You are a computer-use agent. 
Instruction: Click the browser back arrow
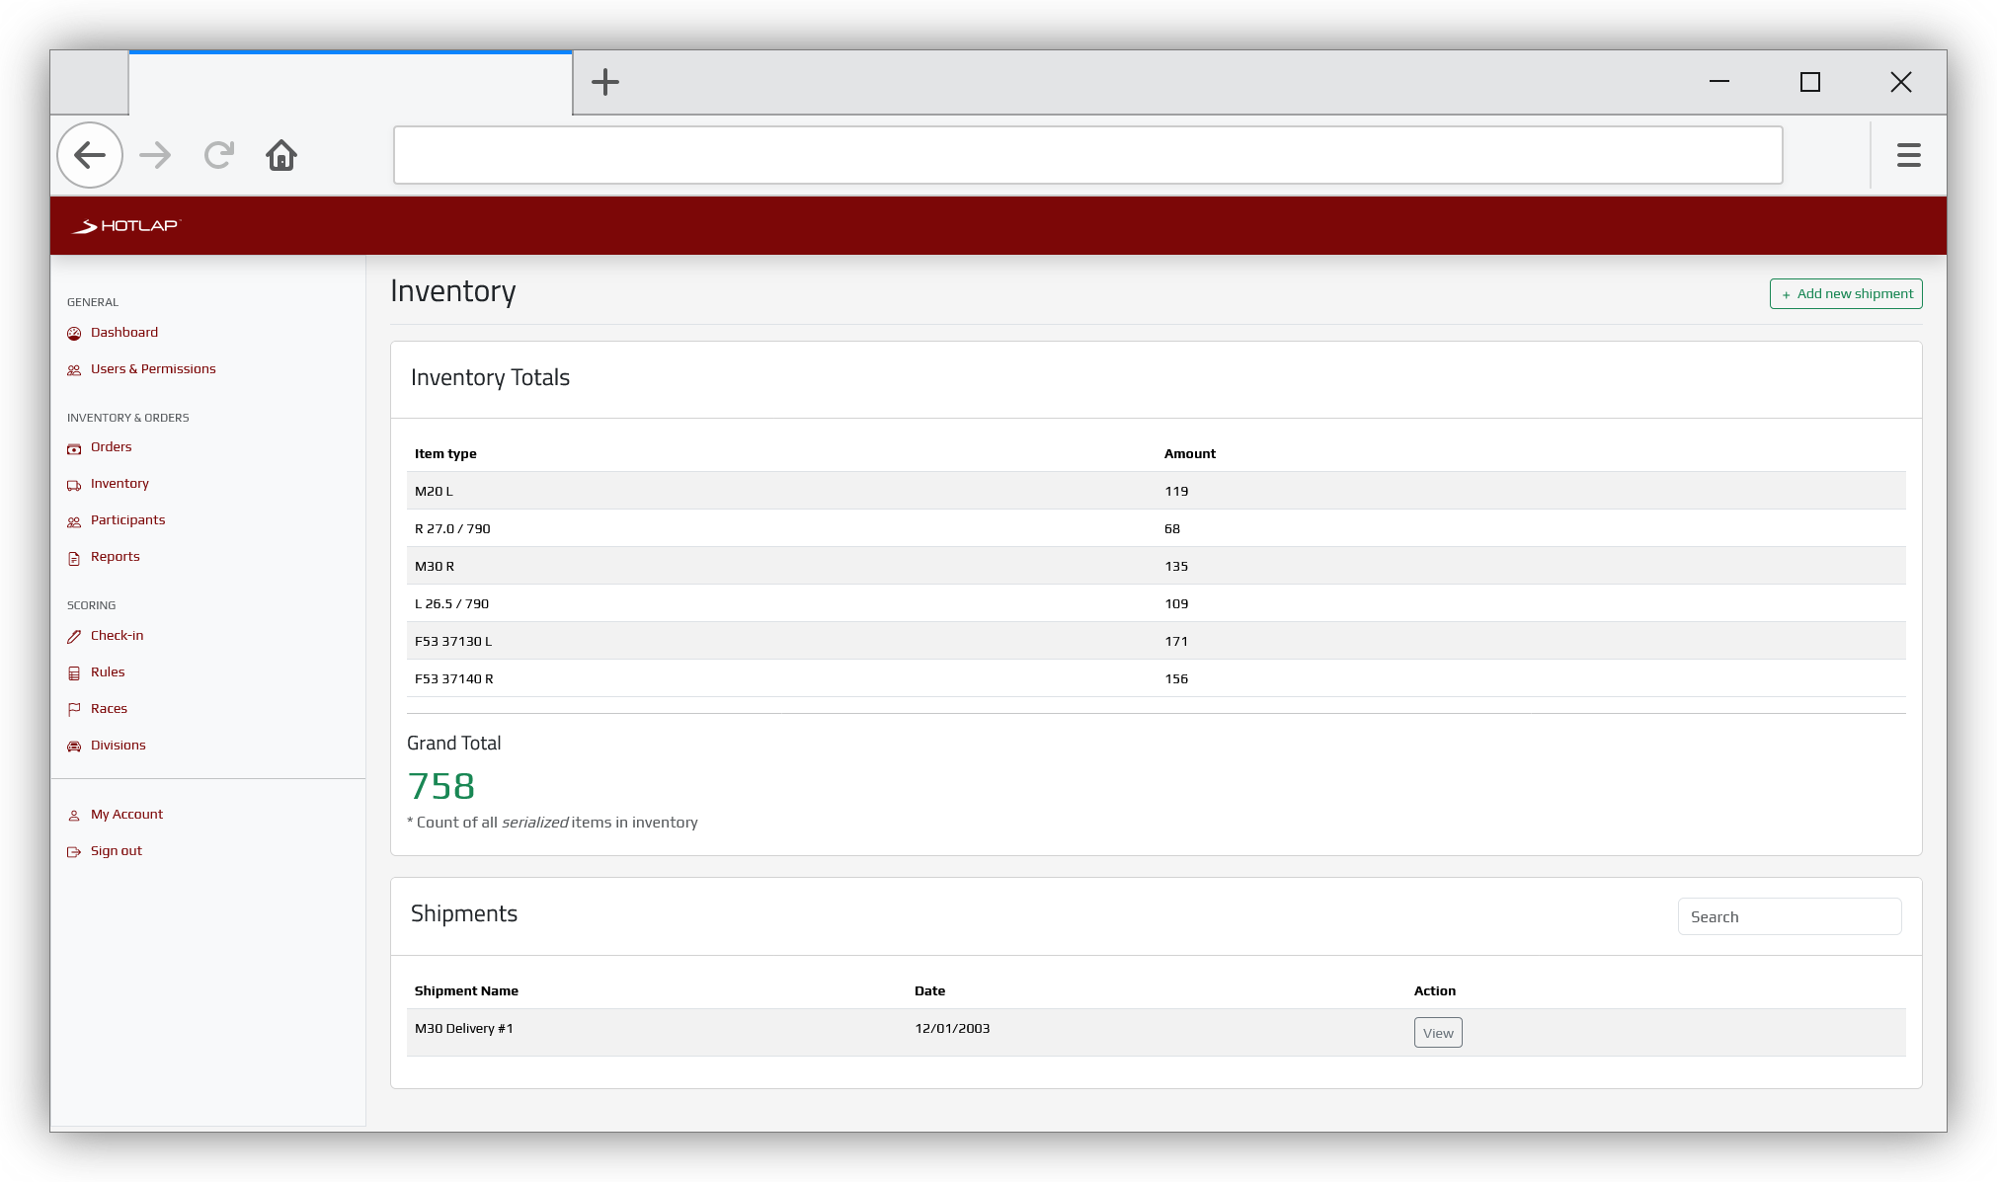click(89, 155)
